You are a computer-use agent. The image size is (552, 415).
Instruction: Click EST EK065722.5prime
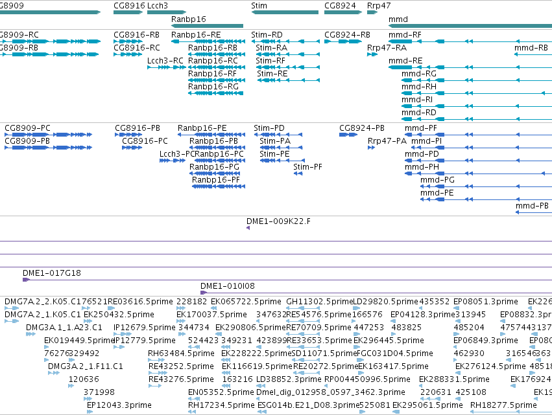[214, 308]
